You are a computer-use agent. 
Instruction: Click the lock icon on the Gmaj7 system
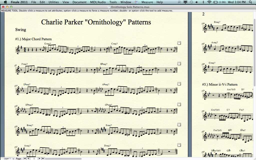click(x=179, y=43)
